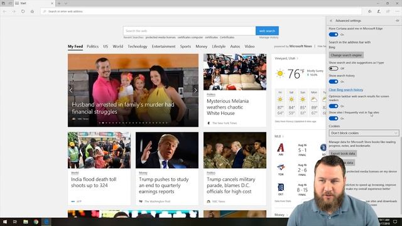402x226 pixels.
Task: Toggle Show search history switch
Action: pos(334,82)
